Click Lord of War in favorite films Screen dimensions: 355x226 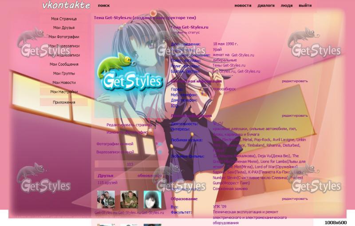coord(276,167)
